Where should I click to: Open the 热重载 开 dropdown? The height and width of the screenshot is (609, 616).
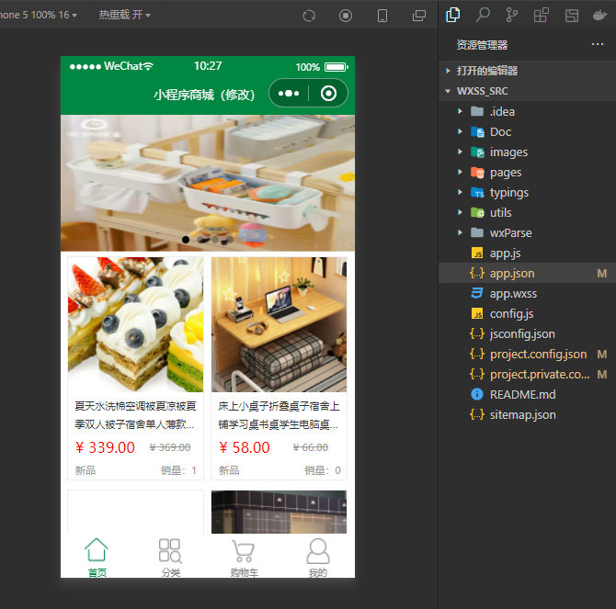coord(124,15)
